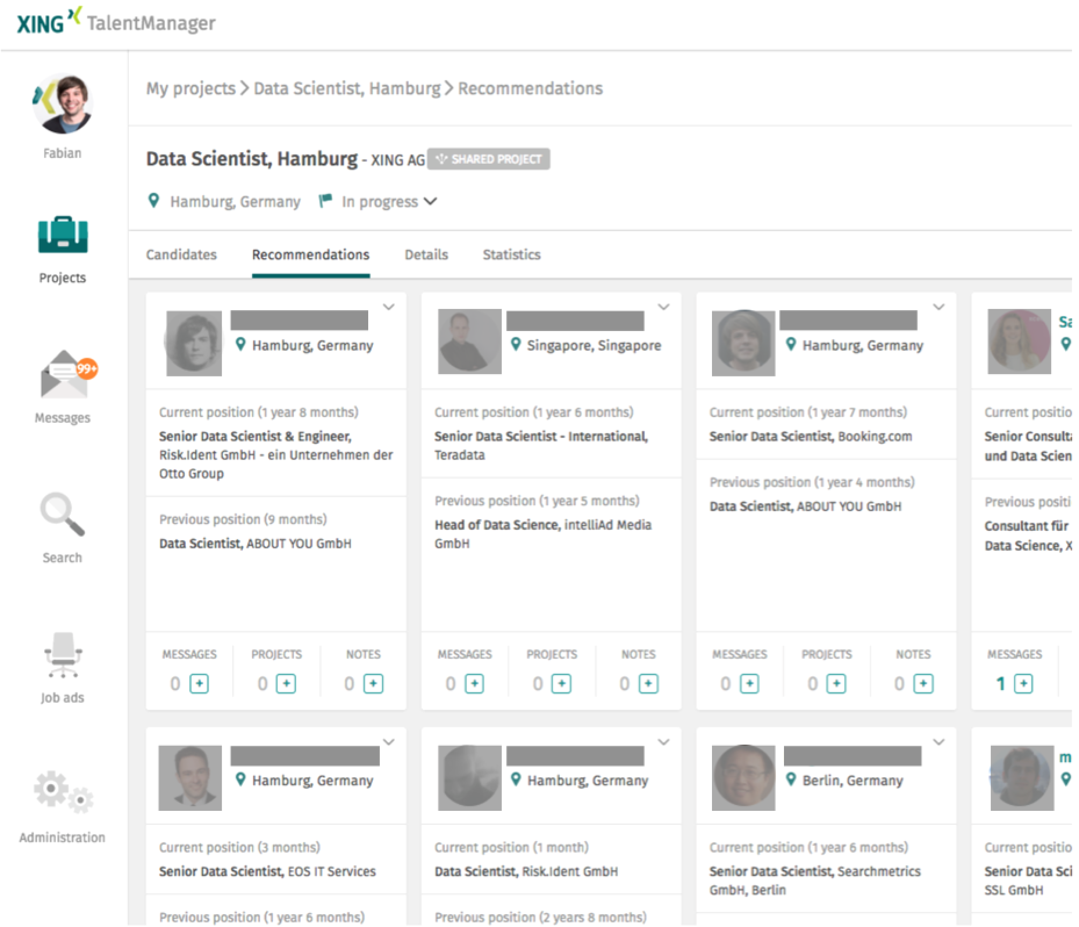Expand options chevron on Data Scientist, Risk.Ident GmbH card

click(664, 742)
